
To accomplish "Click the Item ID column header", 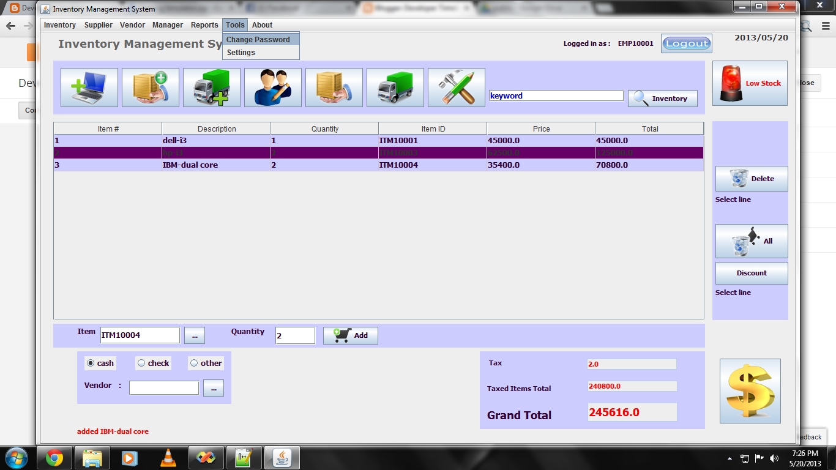I will click(x=433, y=129).
